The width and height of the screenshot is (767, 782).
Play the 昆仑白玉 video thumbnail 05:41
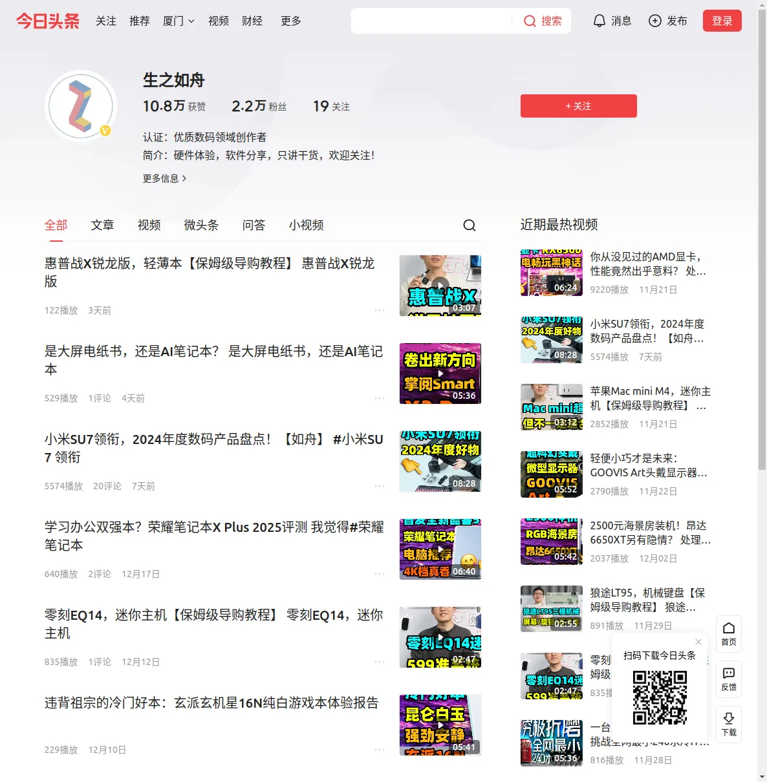click(x=440, y=725)
